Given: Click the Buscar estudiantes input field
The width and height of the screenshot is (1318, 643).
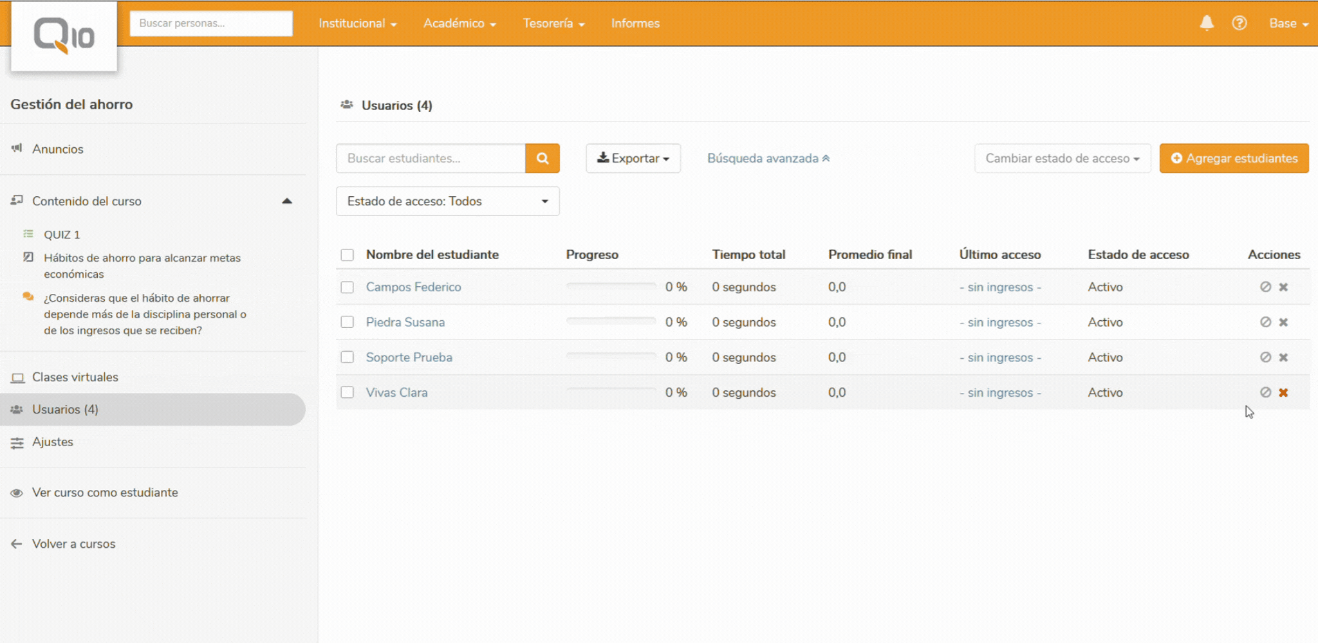Looking at the screenshot, I should pyautogui.click(x=431, y=158).
